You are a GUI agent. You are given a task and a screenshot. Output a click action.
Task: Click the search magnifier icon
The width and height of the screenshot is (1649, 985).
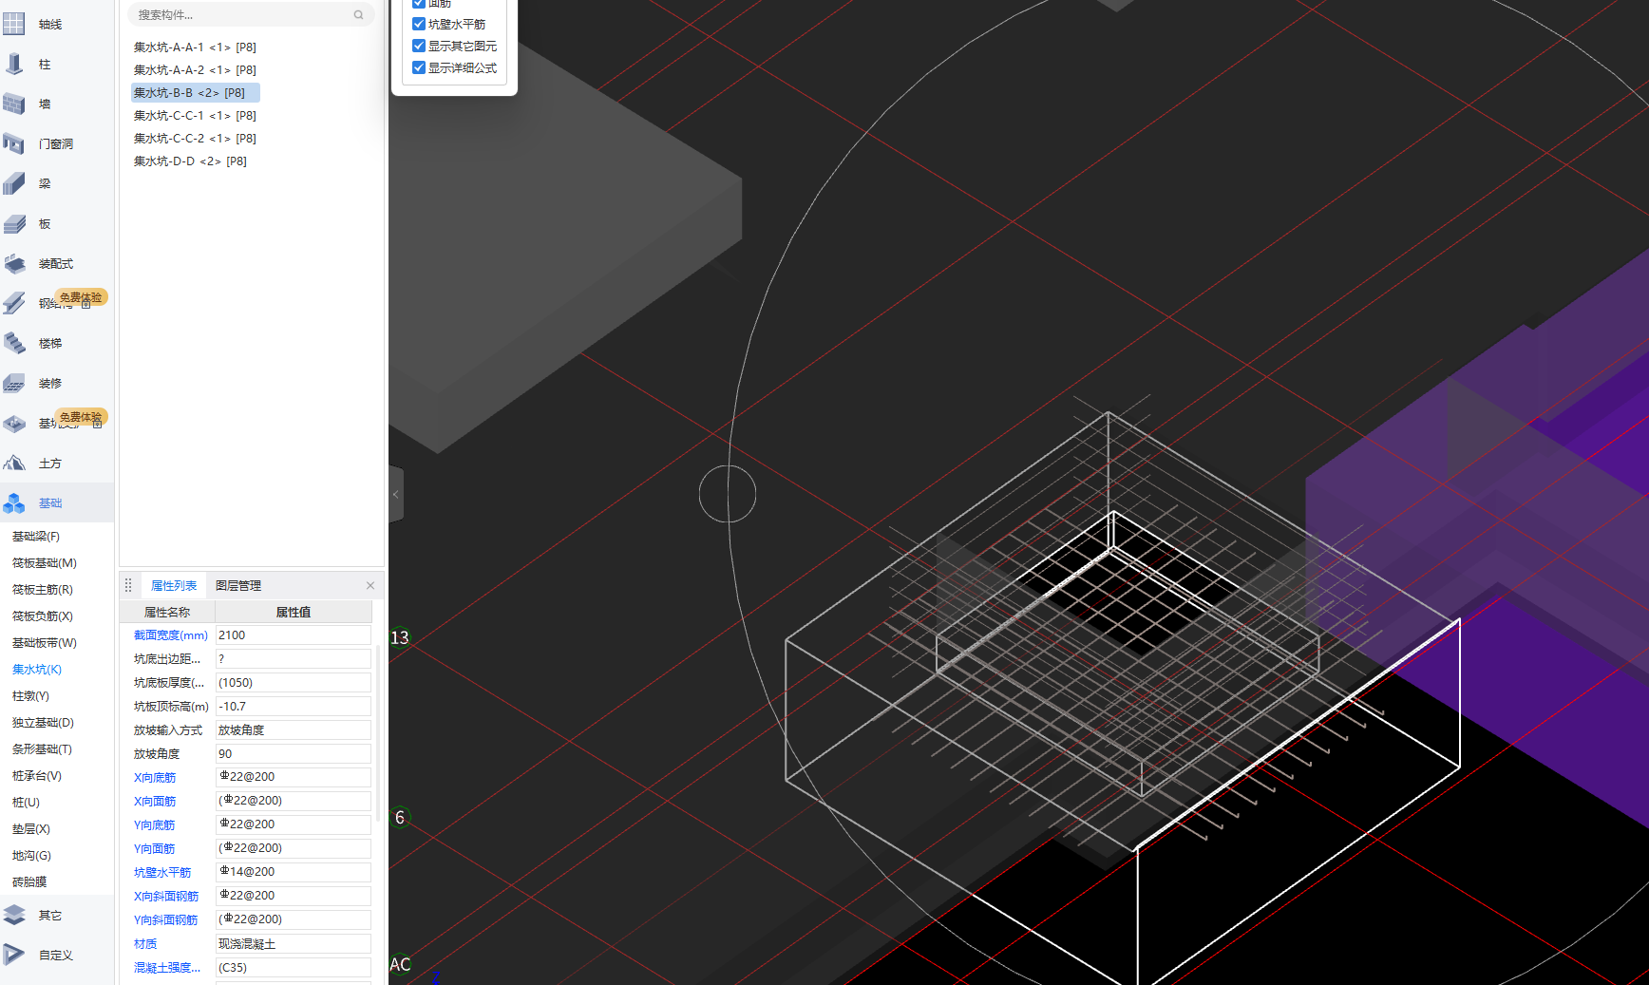358,14
